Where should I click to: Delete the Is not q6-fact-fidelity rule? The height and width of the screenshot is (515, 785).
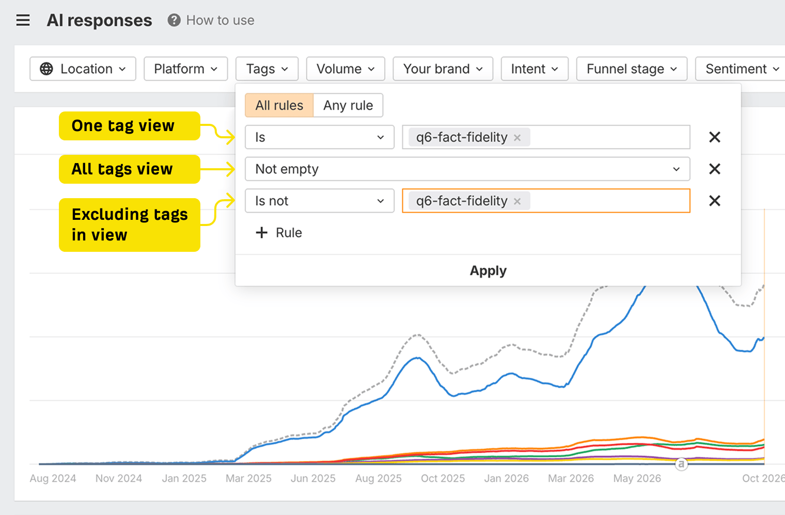pyautogui.click(x=715, y=201)
